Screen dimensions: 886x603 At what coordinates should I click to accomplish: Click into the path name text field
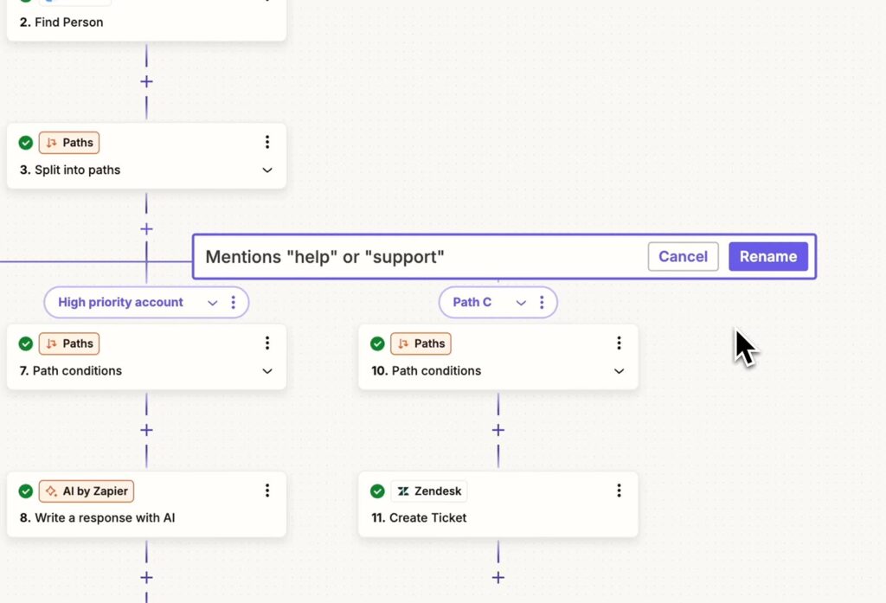coord(421,257)
